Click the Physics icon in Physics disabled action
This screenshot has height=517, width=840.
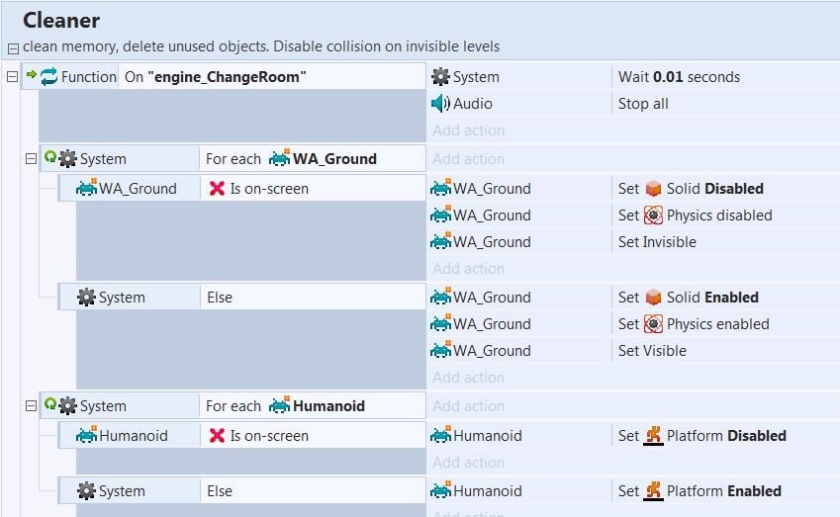click(653, 215)
